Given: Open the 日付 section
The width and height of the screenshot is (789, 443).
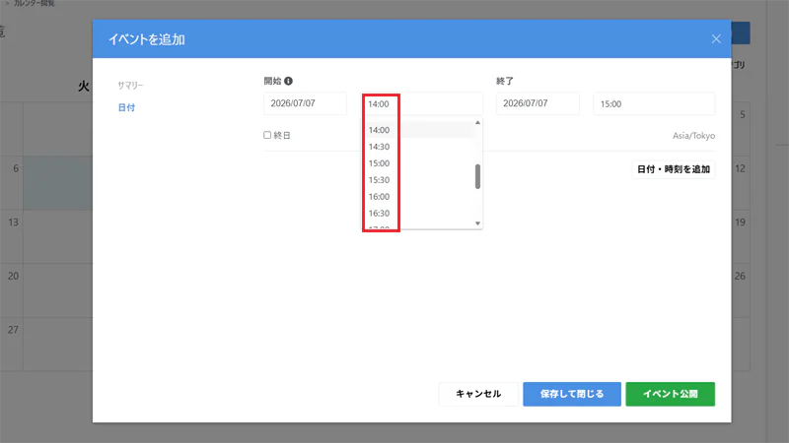Looking at the screenshot, I should [126, 107].
